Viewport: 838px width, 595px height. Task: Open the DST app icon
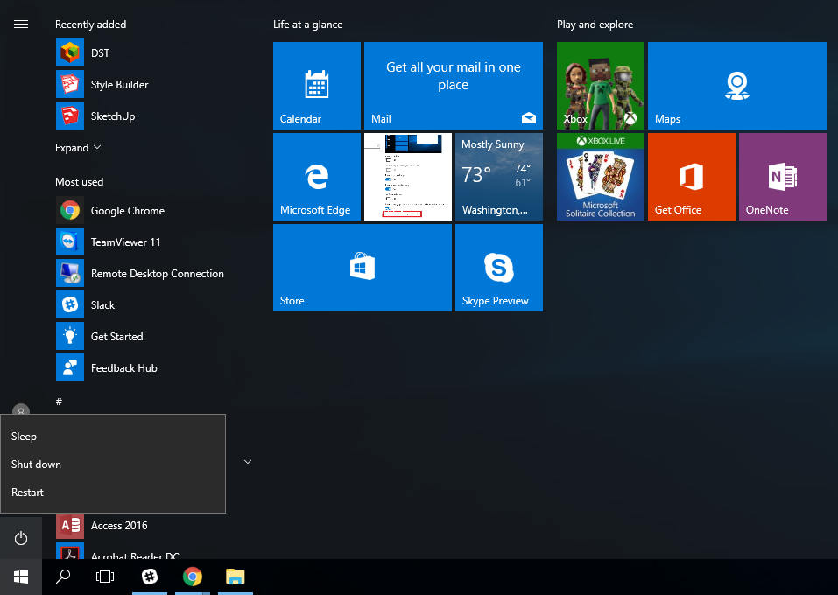tap(70, 52)
